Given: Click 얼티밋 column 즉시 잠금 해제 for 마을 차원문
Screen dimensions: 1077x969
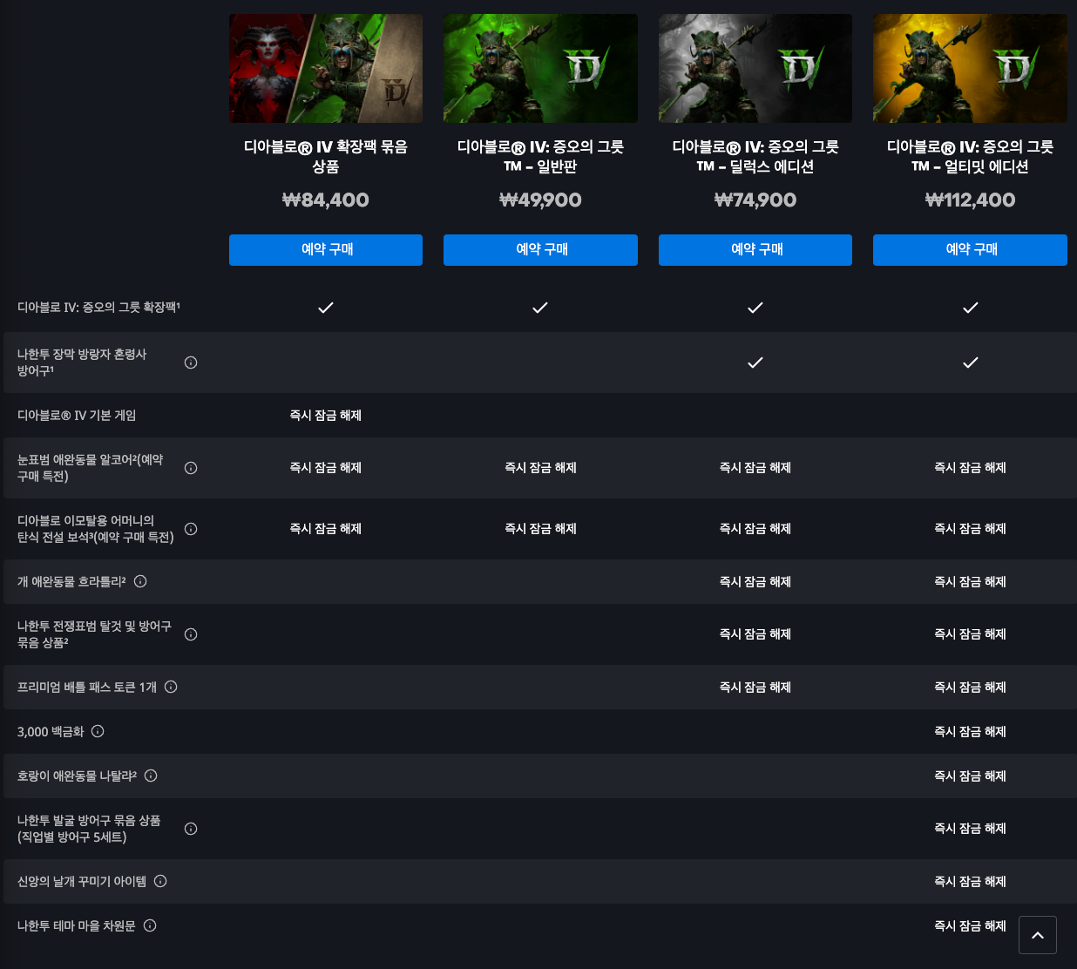Looking at the screenshot, I should click(x=970, y=926).
